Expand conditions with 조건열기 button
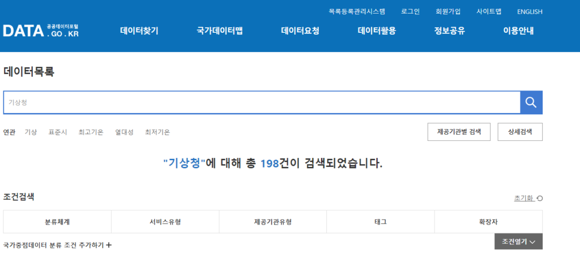 coord(519,242)
